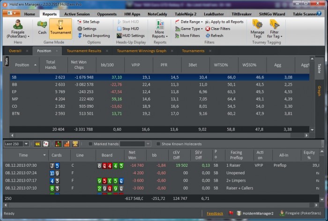
Task: Open Site Setup options
Action: [89, 22]
